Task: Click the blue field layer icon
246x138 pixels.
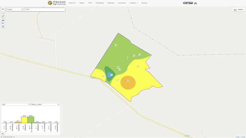Action: tap(3, 20)
